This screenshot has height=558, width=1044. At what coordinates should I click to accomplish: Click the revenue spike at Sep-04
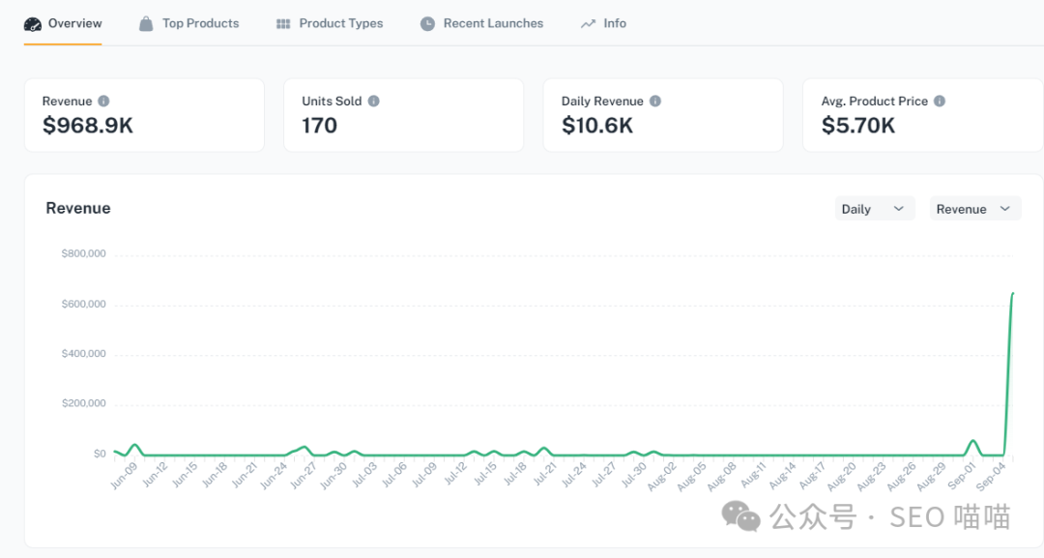1012,294
